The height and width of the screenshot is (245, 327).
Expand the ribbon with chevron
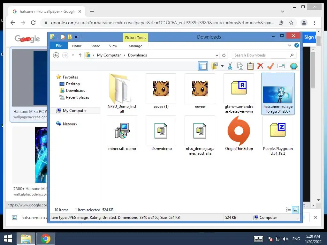coord(289,45)
